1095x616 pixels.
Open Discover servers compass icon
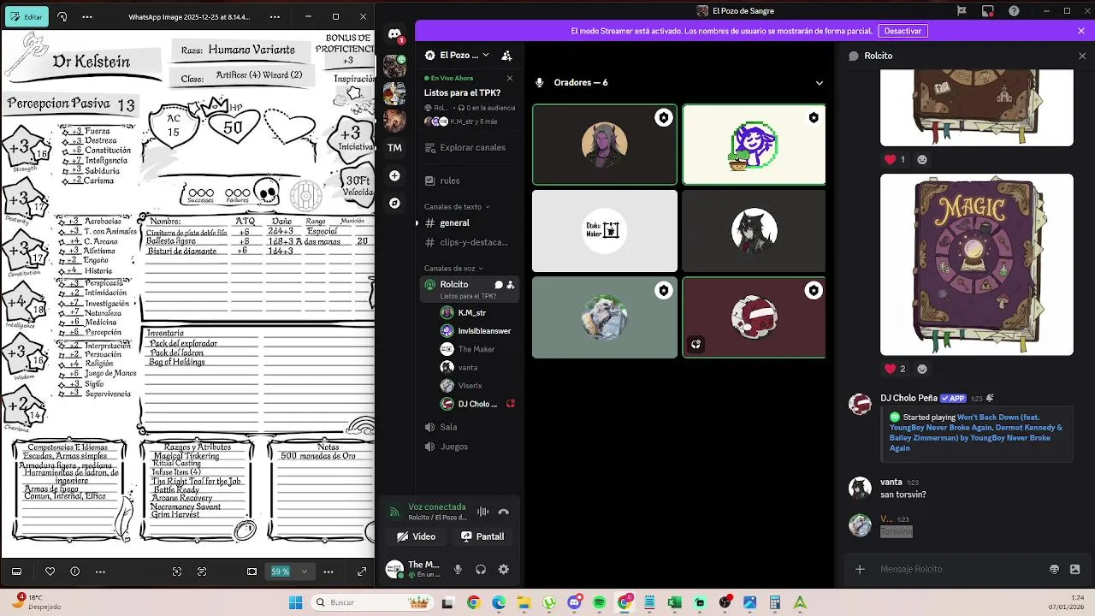[394, 203]
